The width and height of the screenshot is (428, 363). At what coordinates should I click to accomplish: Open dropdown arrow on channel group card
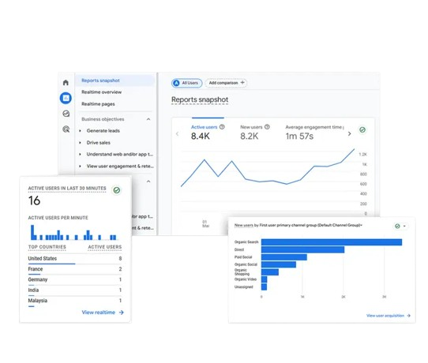tap(404, 226)
